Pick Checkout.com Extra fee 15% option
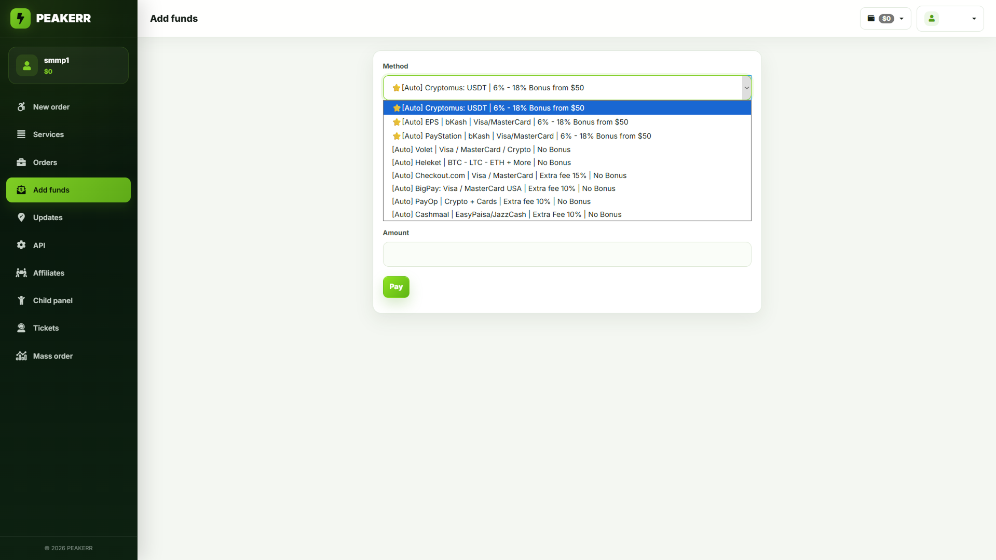 tap(567, 175)
